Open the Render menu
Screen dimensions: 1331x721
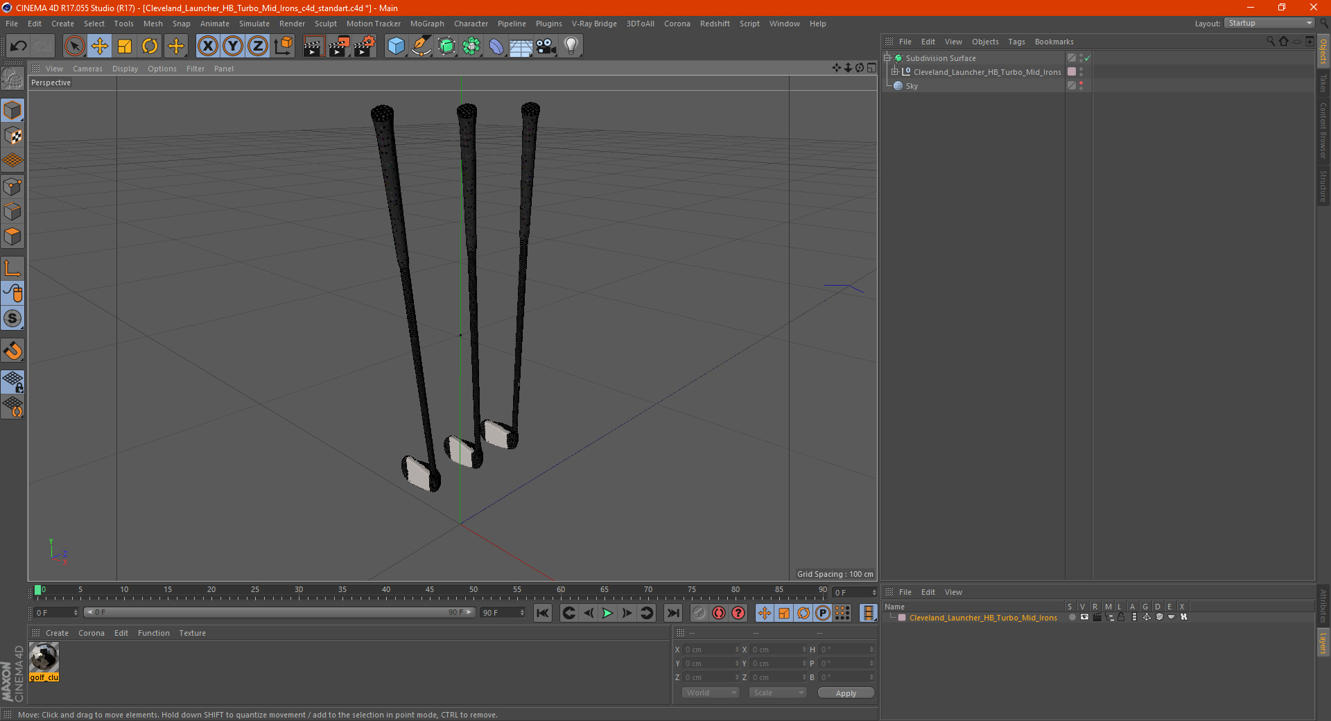pyautogui.click(x=292, y=24)
